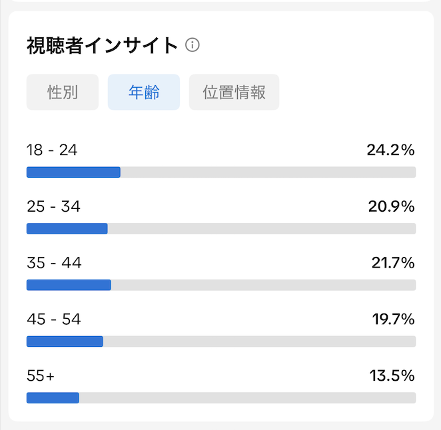Click the 55+ progress bar
Image resolution: width=441 pixels, height=430 pixels.
(221, 397)
